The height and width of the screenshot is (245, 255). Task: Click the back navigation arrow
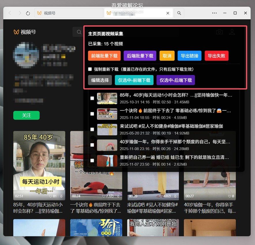pos(9,13)
